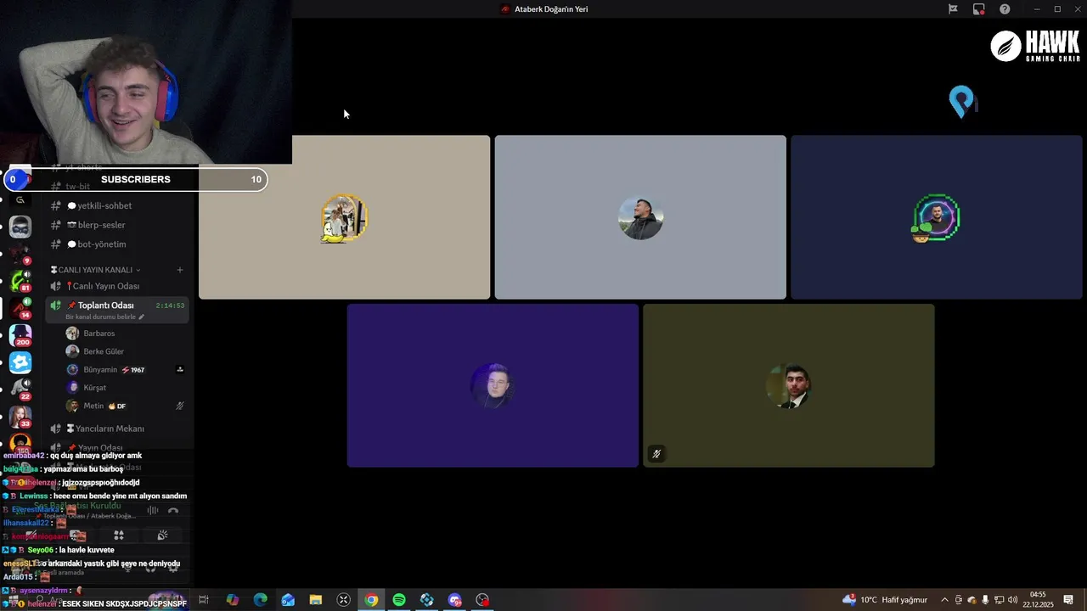Open the Discord help icon
Viewport: 1087px width, 611px height.
pyautogui.click(x=1005, y=9)
